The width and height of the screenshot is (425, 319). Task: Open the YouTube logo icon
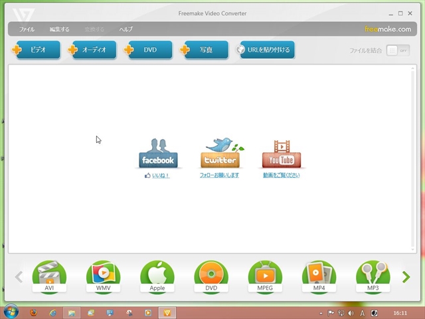pyautogui.click(x=281, y=154)
